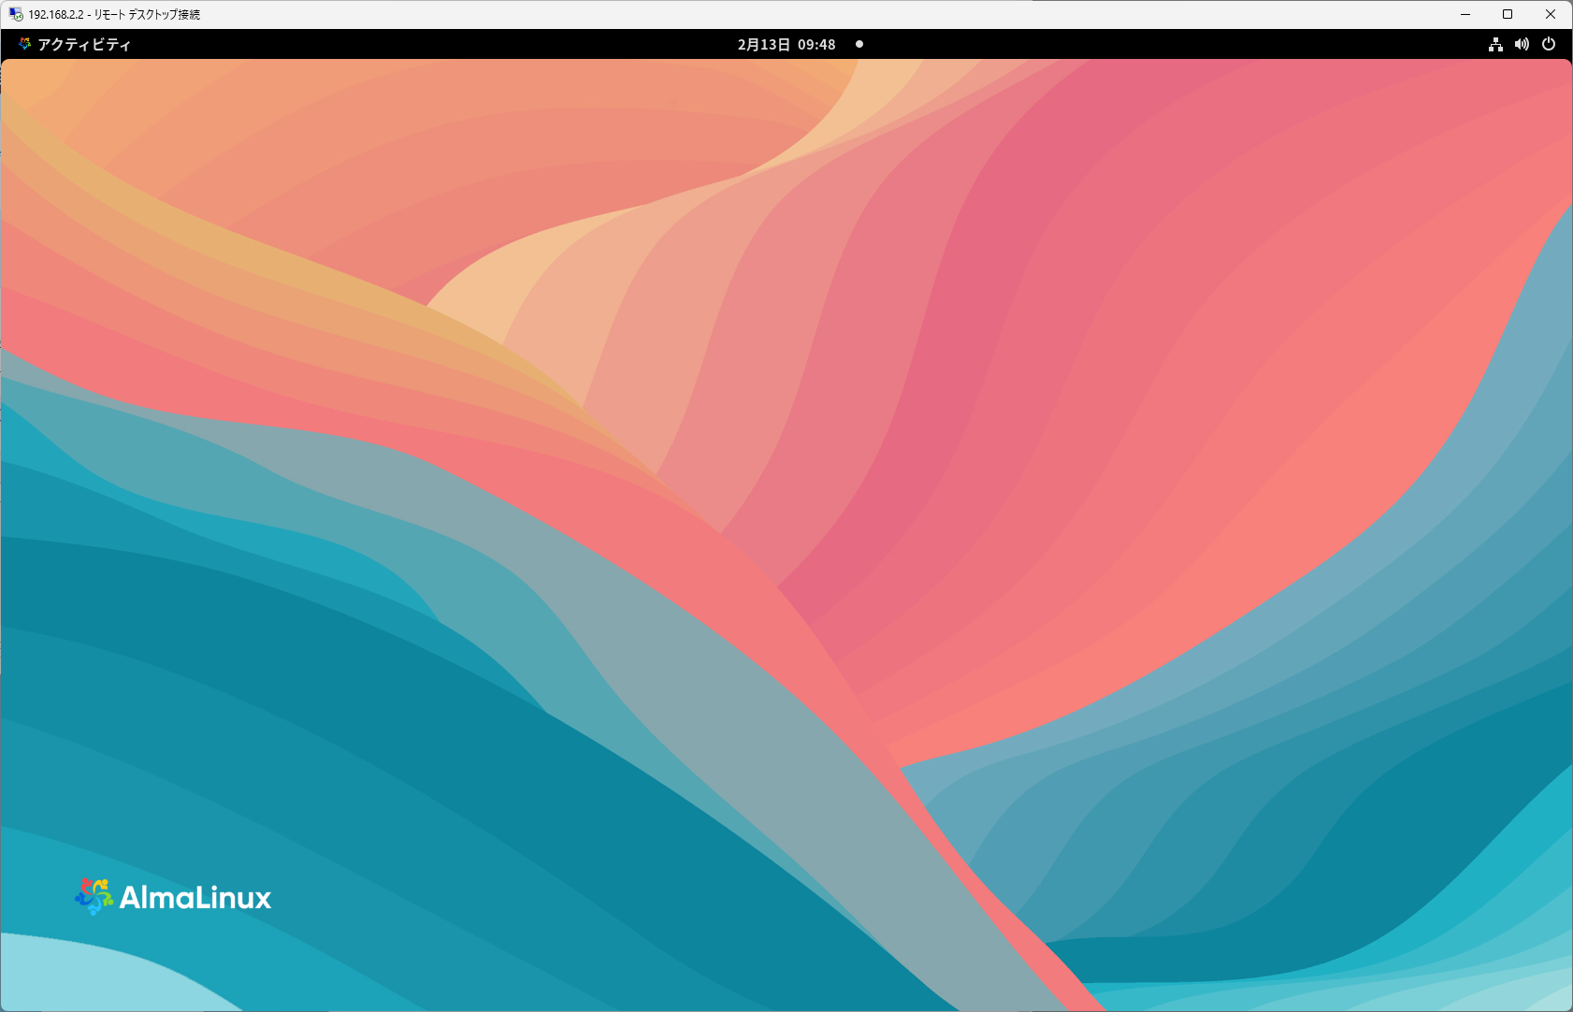This screenshot has width=1573, height=1012.
Task: Open the calendar from the 2月13日 date
Action: (x=763, y=44)
